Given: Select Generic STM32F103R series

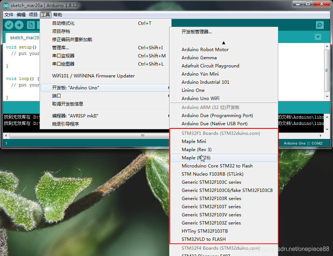Looking at the screenshot, I should [223, 198].
